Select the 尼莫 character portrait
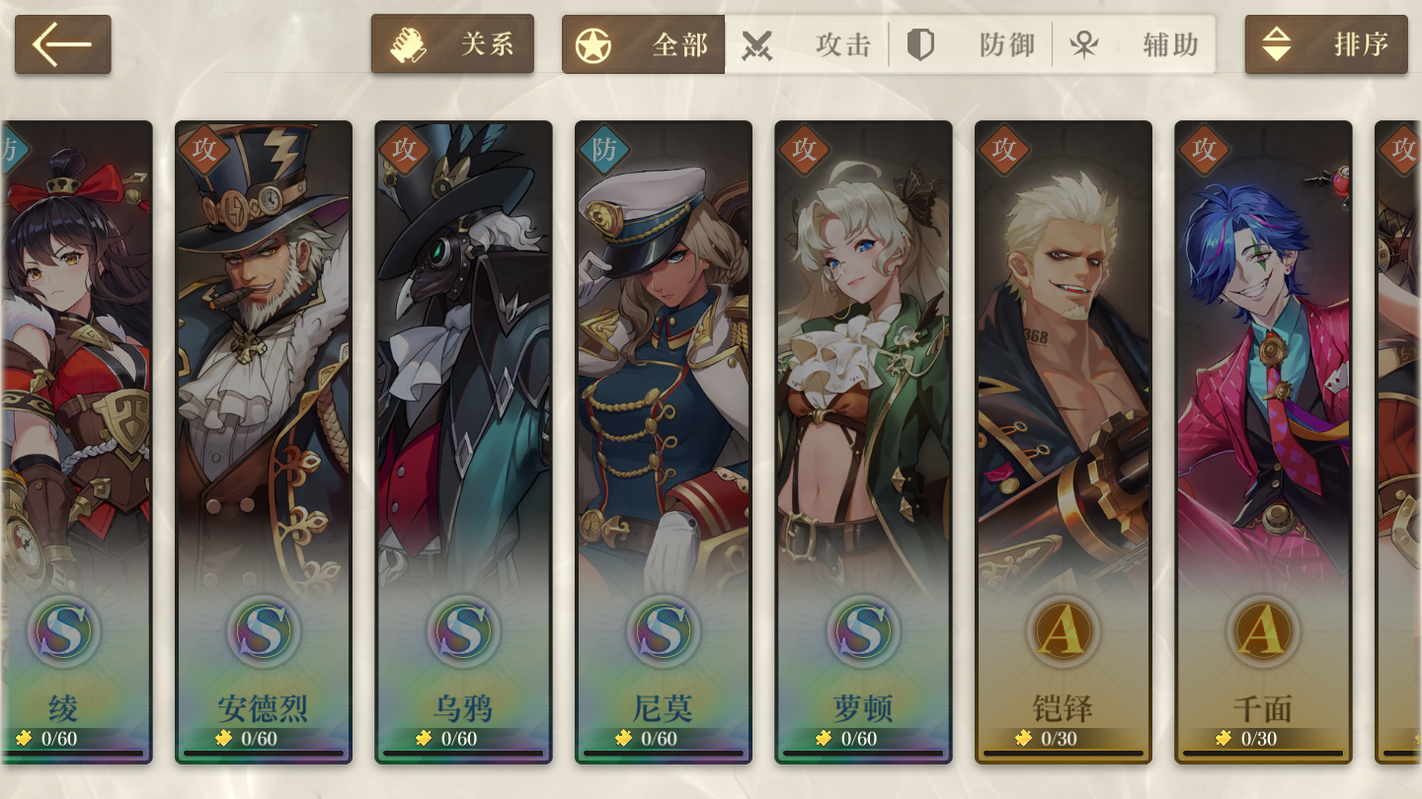1422x799 pixels. 664,442
